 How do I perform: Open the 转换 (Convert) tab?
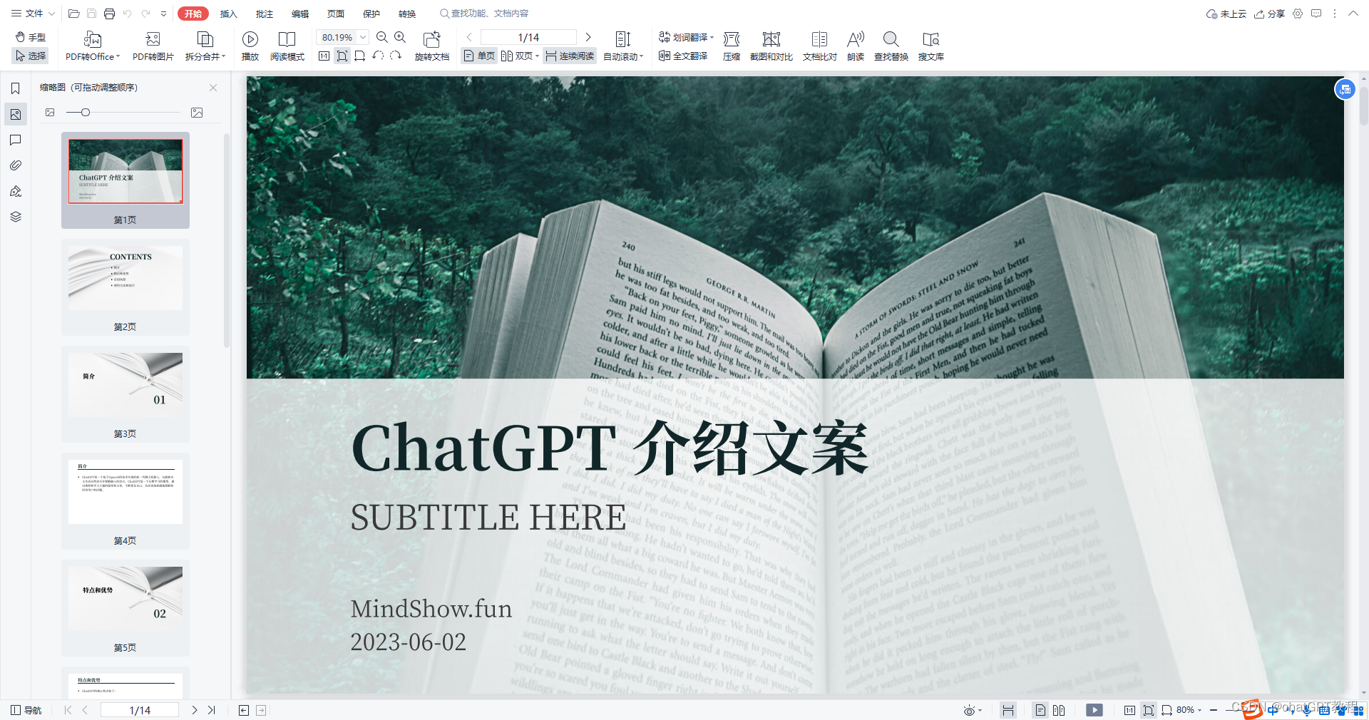click(x=406, y=14)
